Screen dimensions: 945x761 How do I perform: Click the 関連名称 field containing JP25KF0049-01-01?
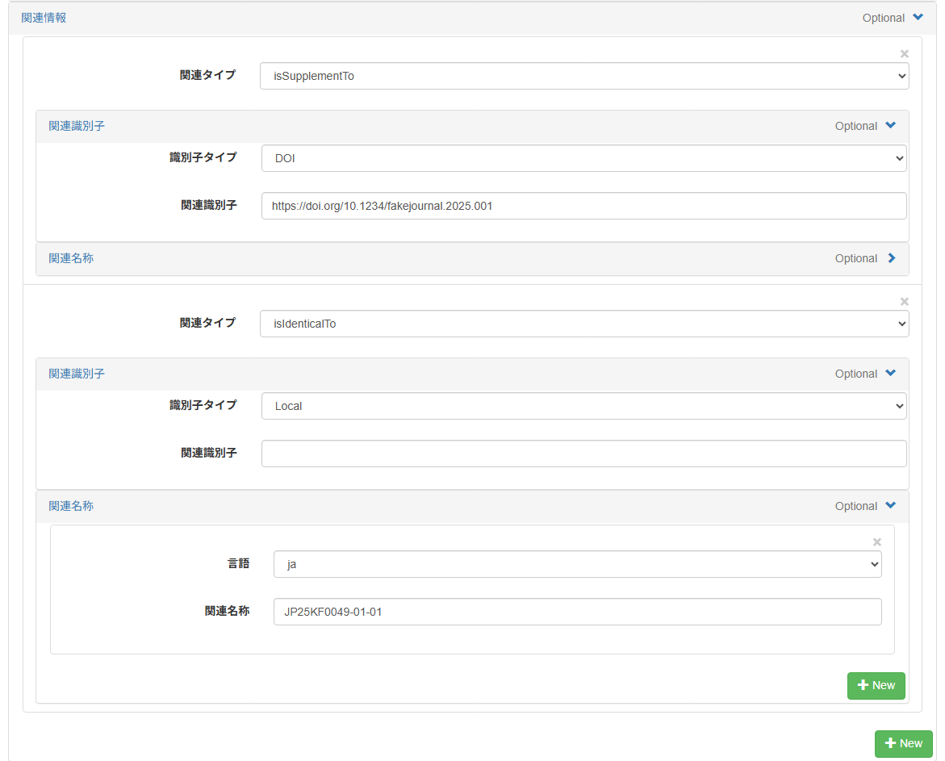tap(577, 612)
